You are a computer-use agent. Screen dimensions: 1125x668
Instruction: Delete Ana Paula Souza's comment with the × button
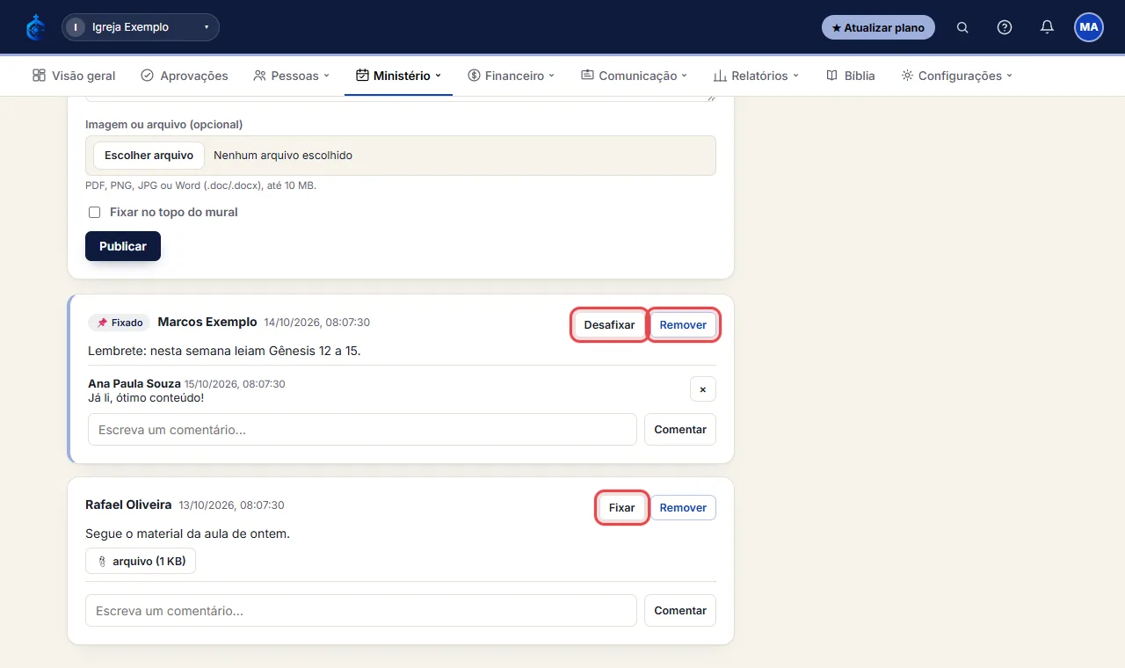click(x=703, y=389)
